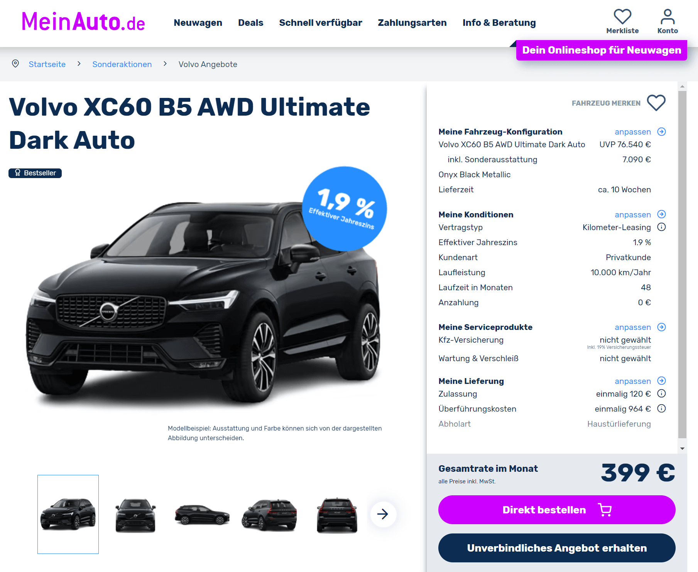This screenshot has width=698, height=572.
Task: Click Direkt bestellen button
Action: point(557,510)
